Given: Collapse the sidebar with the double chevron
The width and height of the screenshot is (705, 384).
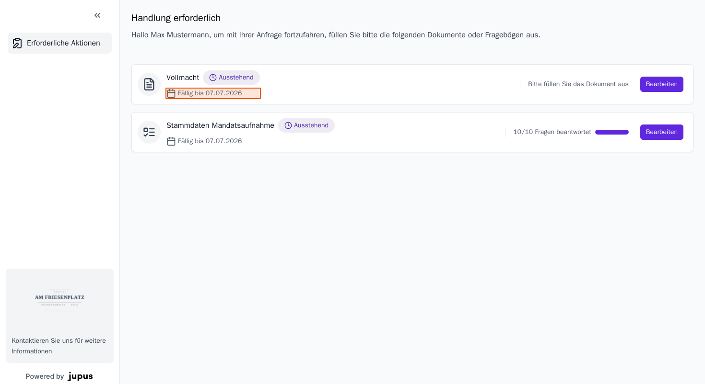Looking at the screenshot, I should tap(97, 15).
